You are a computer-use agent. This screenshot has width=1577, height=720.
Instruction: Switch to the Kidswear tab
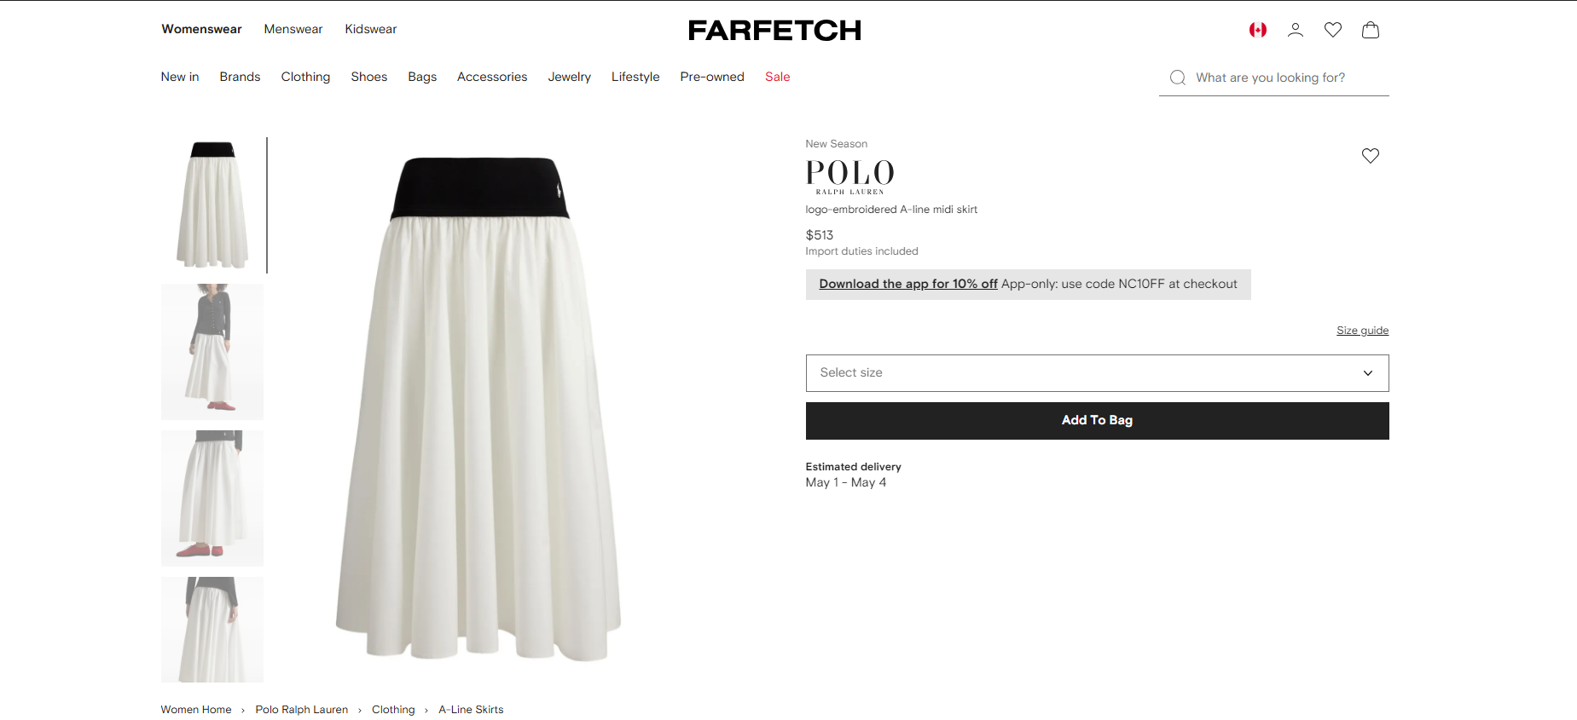click(x=371, y=29)
